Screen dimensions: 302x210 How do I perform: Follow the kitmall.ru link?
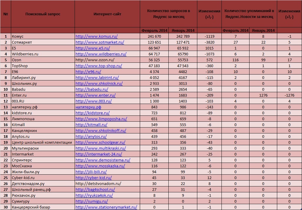tap(91, 125)
